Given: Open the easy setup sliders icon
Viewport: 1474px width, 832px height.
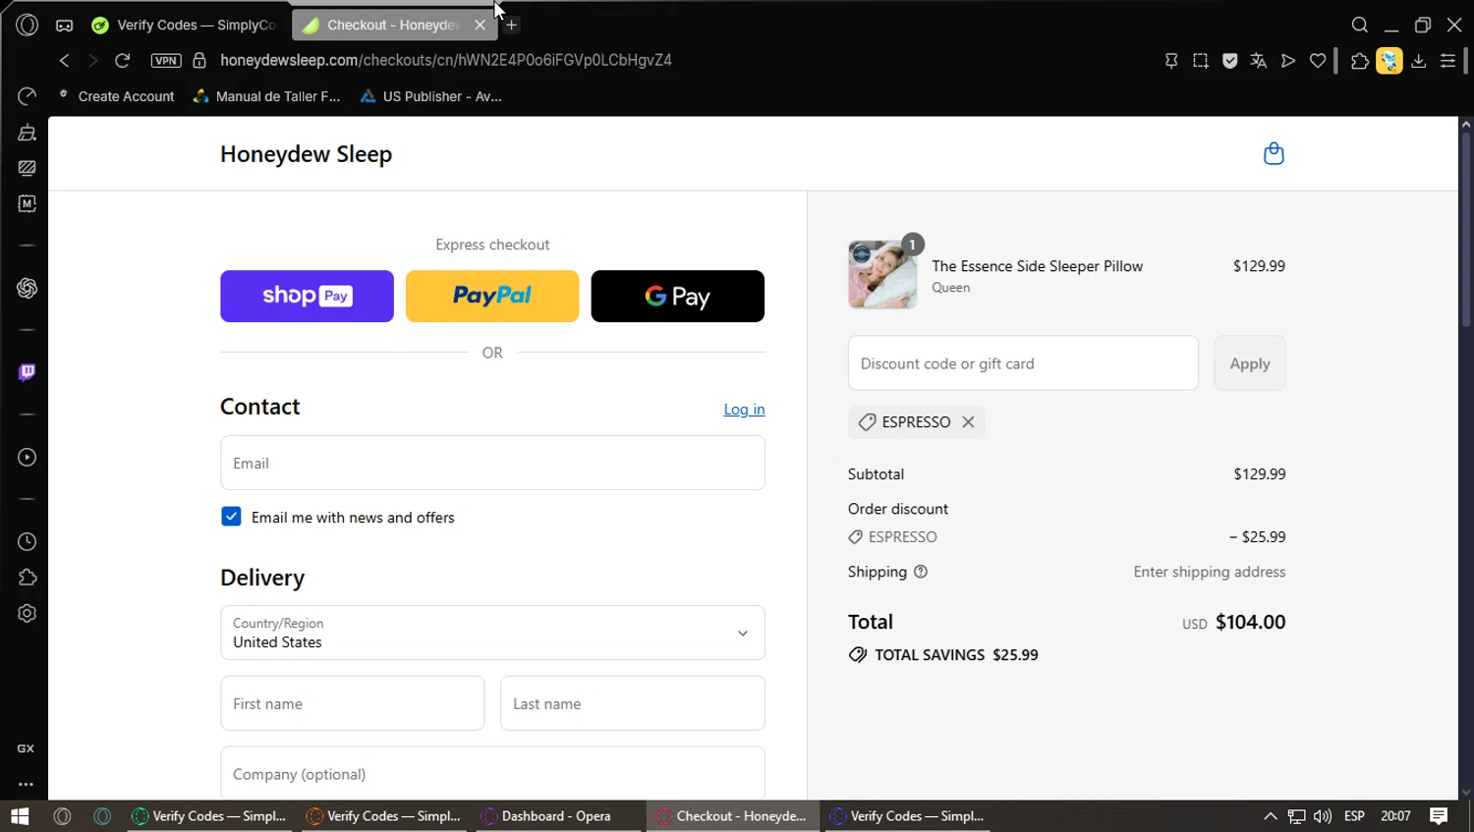Looking at the screenshot, I should tap(1448, 61).
